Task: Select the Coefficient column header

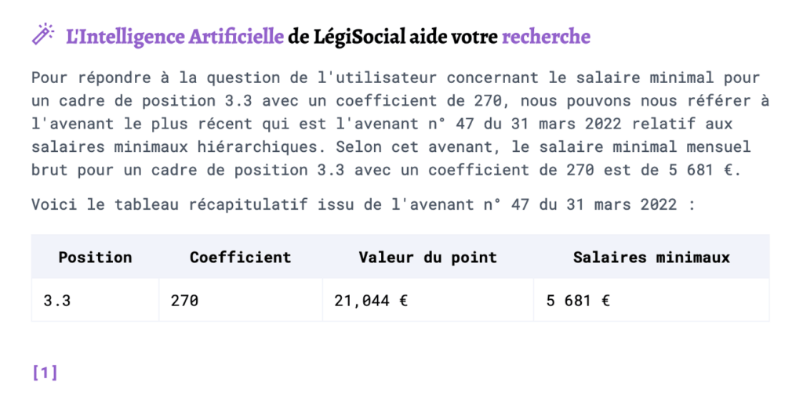Action: [x=240, y=257]
